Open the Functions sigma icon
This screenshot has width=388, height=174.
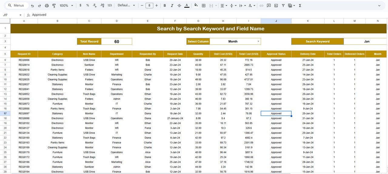point(300,5)
